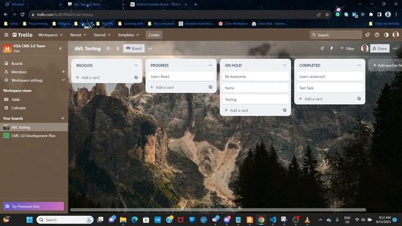This screenshot has width=402, height=226.
Task: Collapse the workspace sidebar
Action: pos(60,48)
